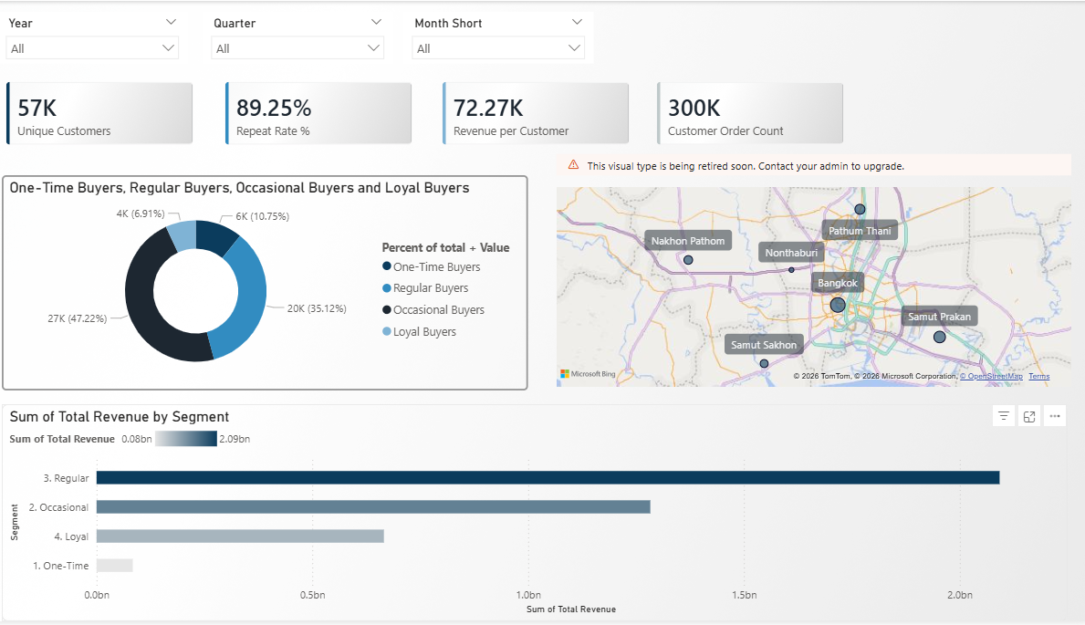Click the Nonthaburi map bubble
Image resolution: width=1085 pixels, height=625 pixels.
pos(791,270)
